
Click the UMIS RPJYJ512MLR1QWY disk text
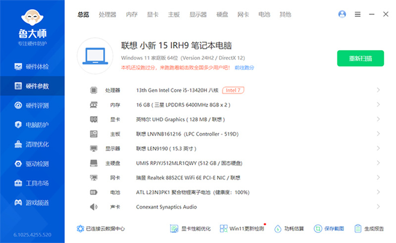point(189,163)
